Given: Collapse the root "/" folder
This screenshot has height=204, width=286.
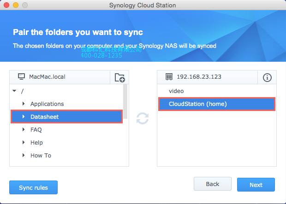Looking at the screenshot, I should [15, 91].
